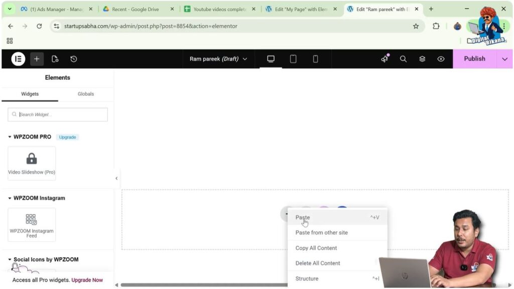Click the Search Widget input field
The image size is (514, 289).
58,114
